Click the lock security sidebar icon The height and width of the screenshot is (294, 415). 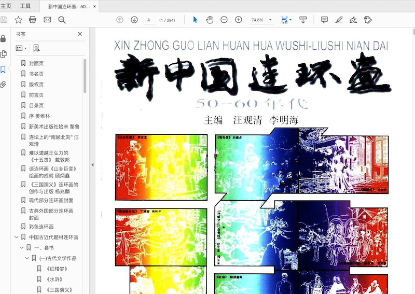[3, 39]
